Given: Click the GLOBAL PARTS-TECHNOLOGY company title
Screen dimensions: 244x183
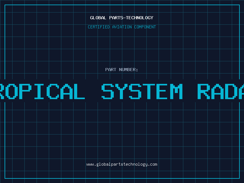Looking at the screenshot, I should 122,18.
